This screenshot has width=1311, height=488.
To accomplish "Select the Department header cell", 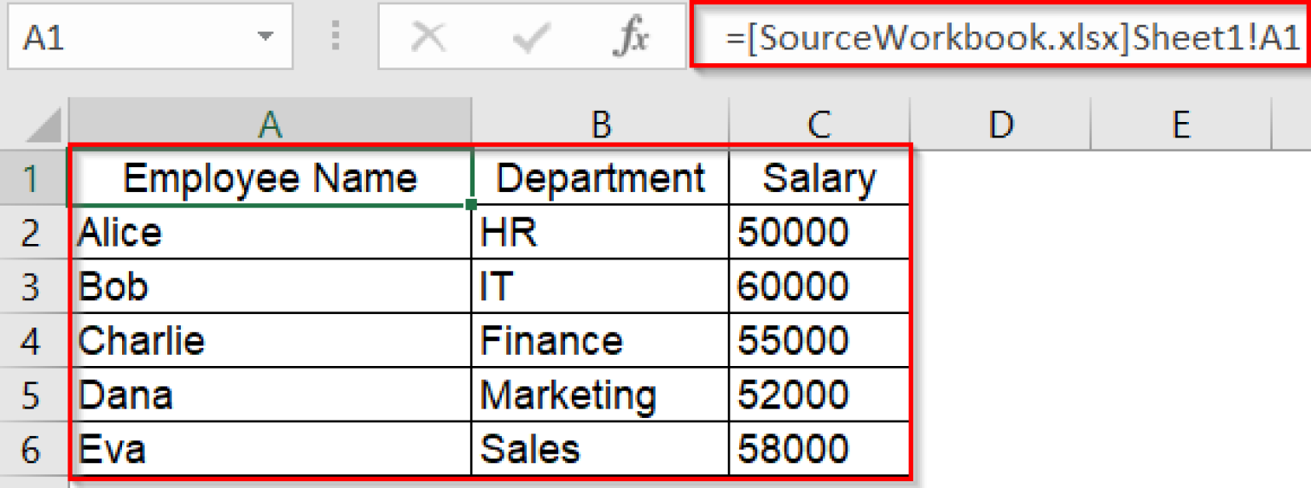I will [600, 178].
